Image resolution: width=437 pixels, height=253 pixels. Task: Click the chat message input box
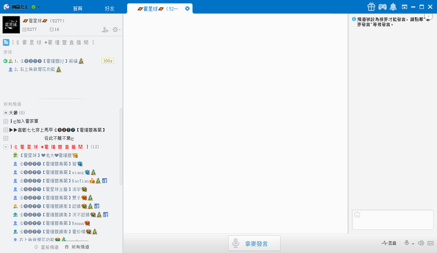[392, 219]
